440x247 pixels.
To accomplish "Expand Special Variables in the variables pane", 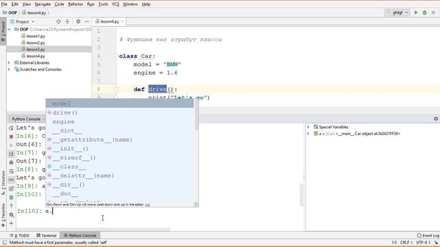I will pyautogui.click(x=308, y=127).
